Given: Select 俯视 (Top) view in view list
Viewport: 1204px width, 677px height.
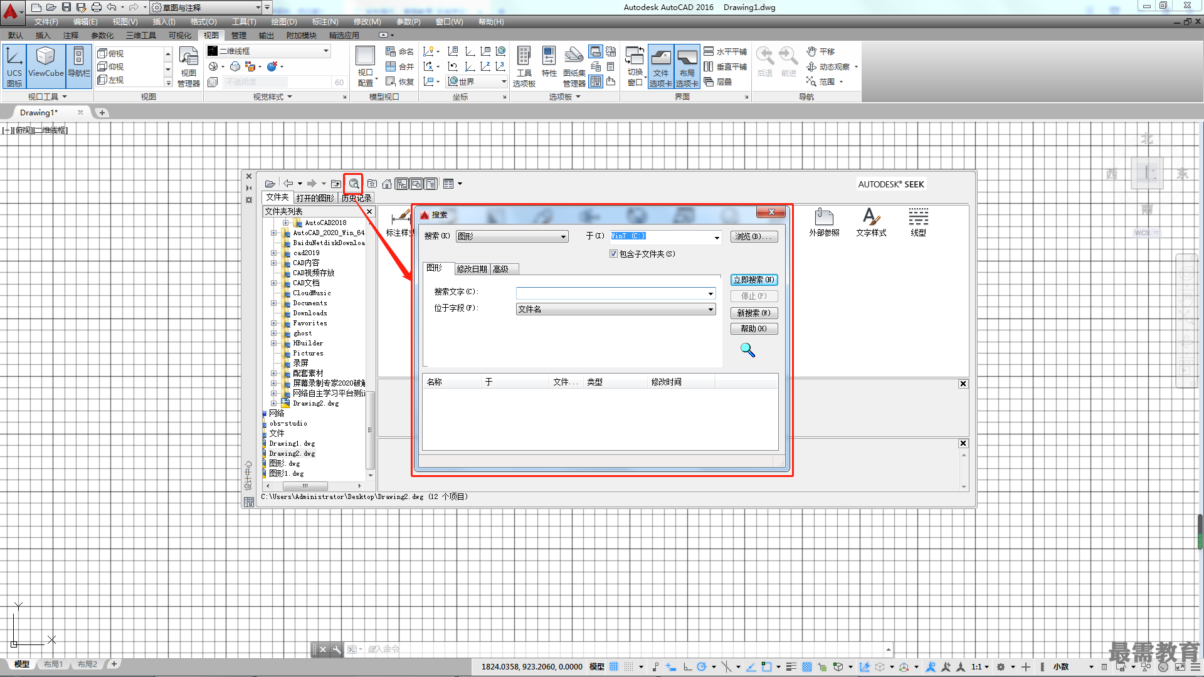Looking at the screenshot, I should (111, 53).
